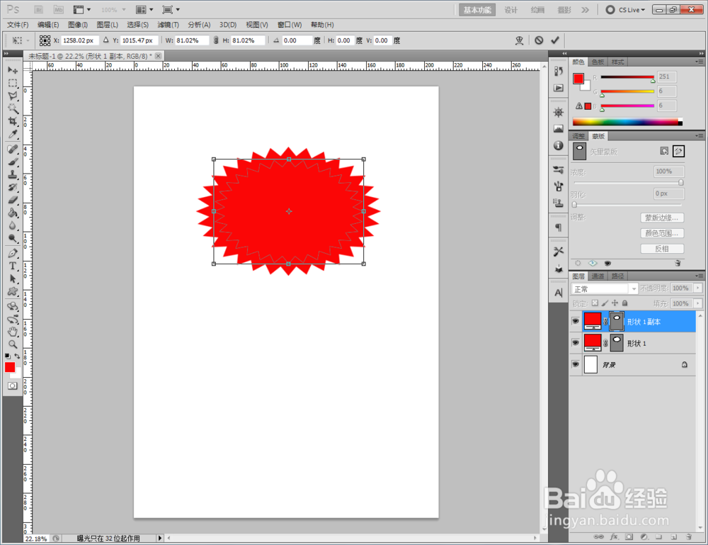Click the 反相 button
The image size is (708, 545).
coord(662,249)
